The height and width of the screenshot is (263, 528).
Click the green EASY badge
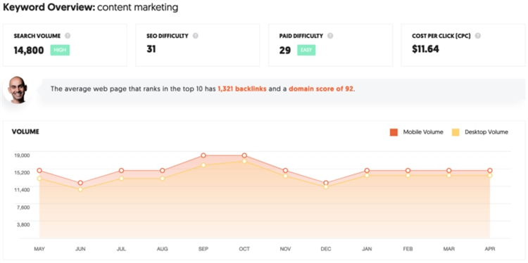306,51
